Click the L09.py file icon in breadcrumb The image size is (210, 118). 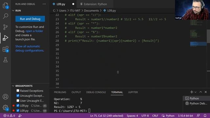point(105,10)
